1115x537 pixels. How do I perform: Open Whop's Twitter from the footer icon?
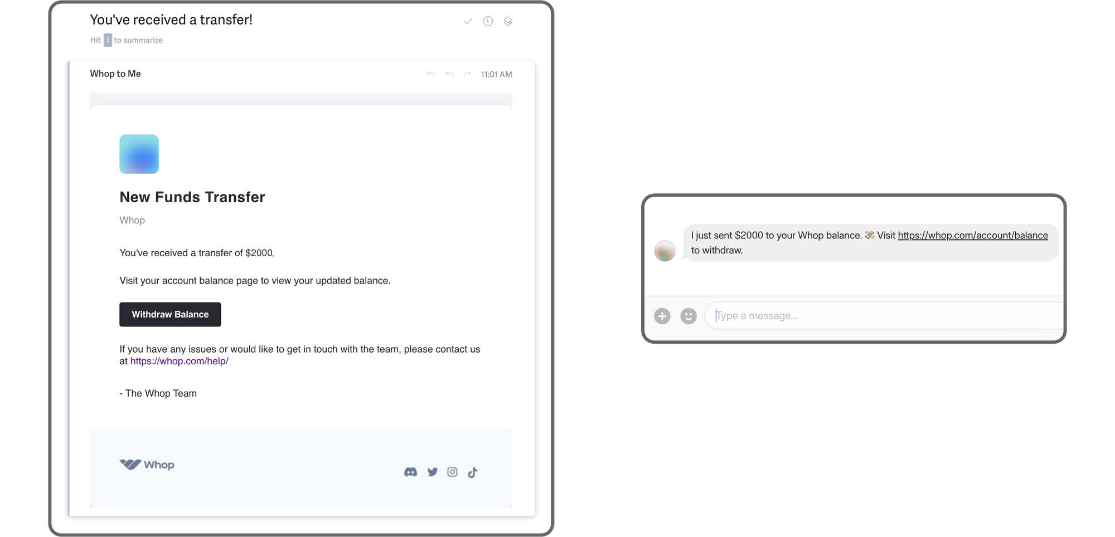(x=433, y=472)
